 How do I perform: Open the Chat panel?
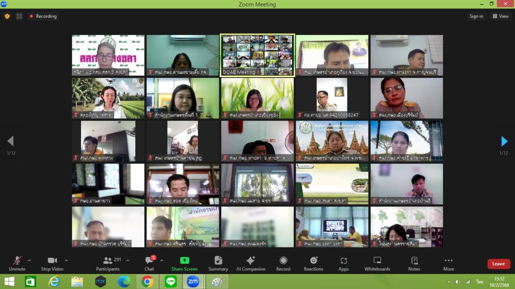click(149, 264)
